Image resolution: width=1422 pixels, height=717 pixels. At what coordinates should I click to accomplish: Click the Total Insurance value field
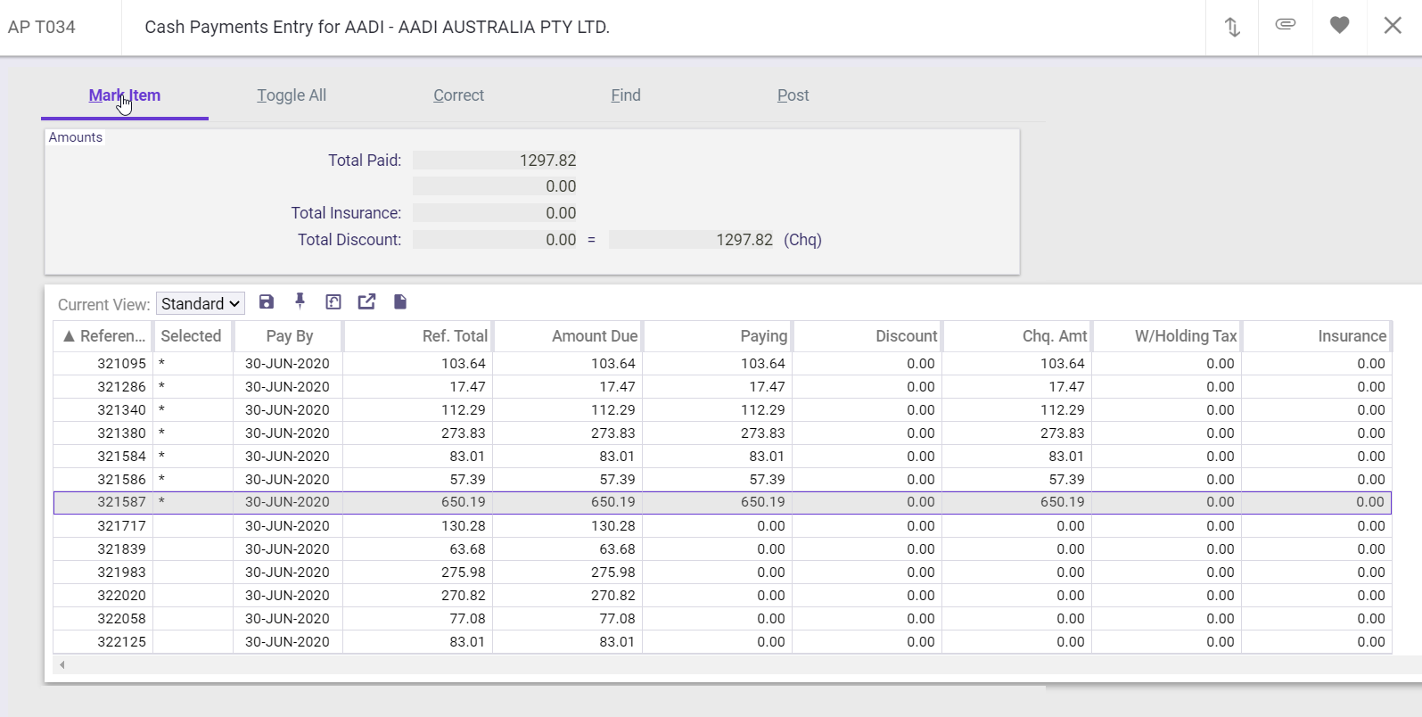pos(496,213)
